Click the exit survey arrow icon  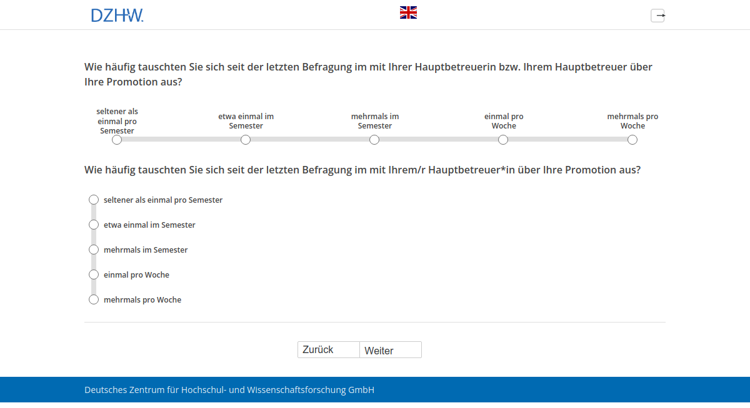(x=657, y=15)
